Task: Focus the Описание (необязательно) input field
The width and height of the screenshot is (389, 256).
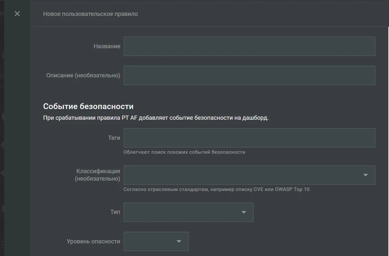Action: pos(249,75)
